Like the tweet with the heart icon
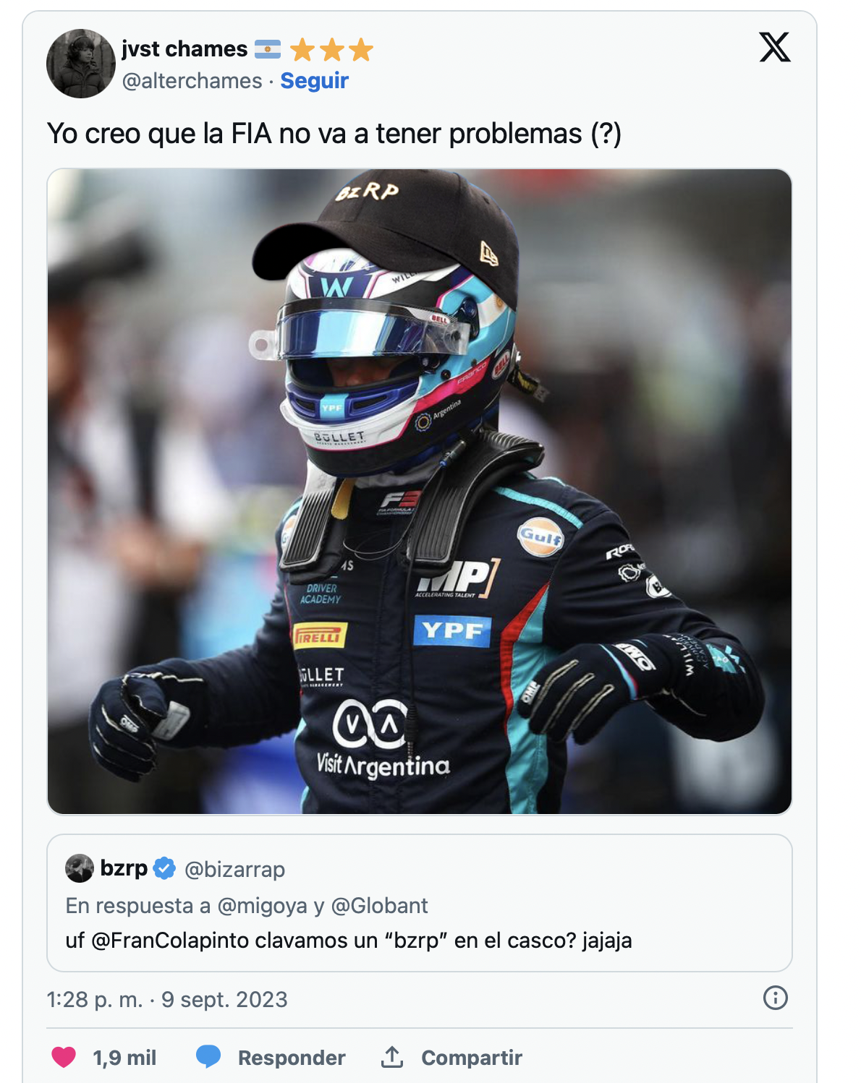861x1083 pixels. tap(64, 1057)
